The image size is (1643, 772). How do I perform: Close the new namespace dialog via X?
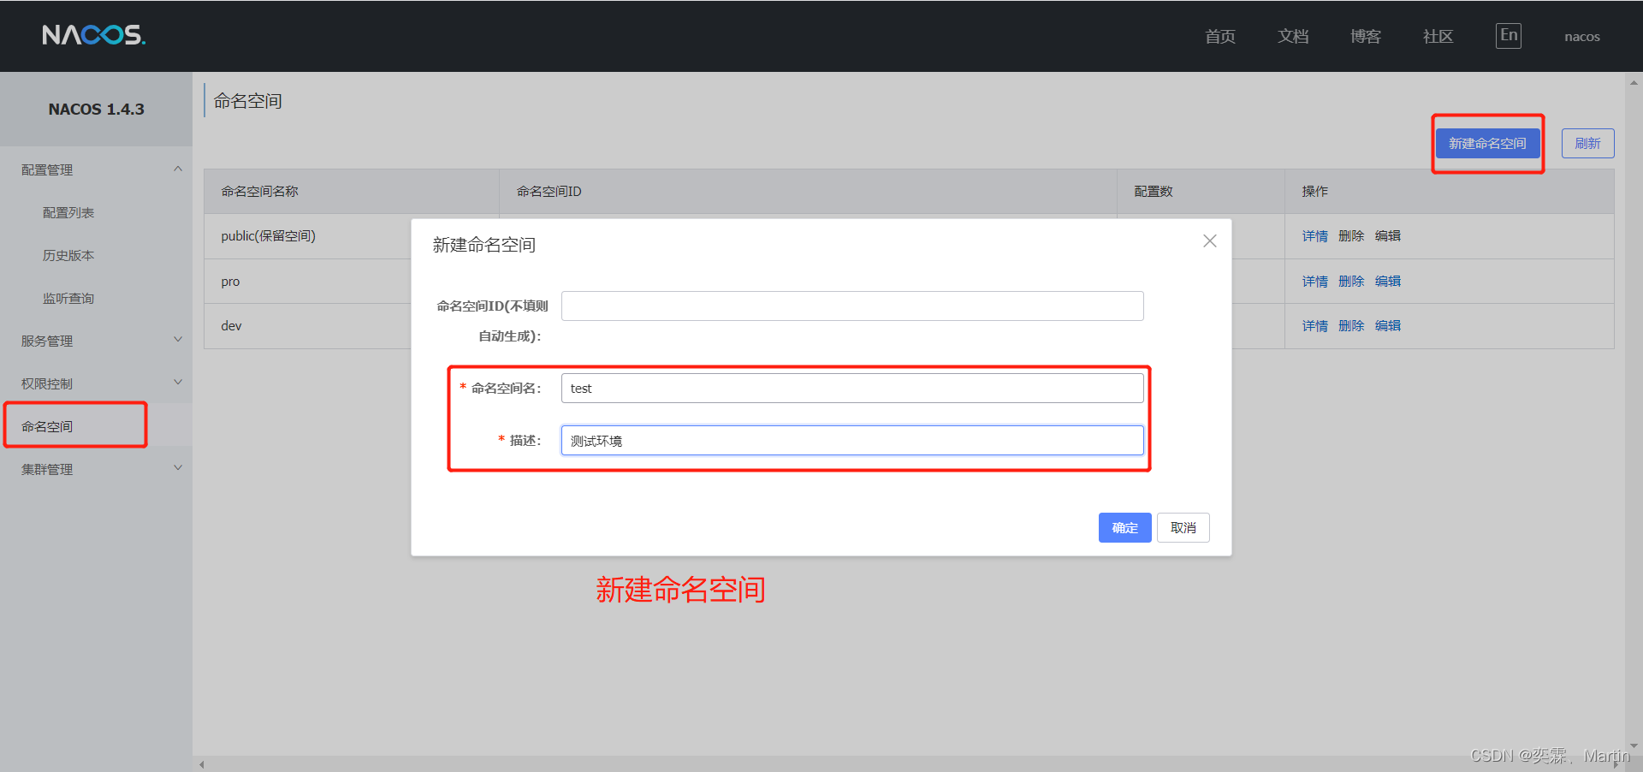1209,241
